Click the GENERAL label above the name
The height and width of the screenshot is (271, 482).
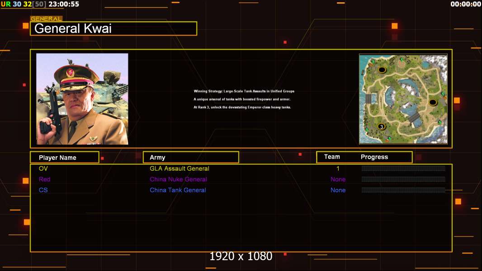(46, 19)
